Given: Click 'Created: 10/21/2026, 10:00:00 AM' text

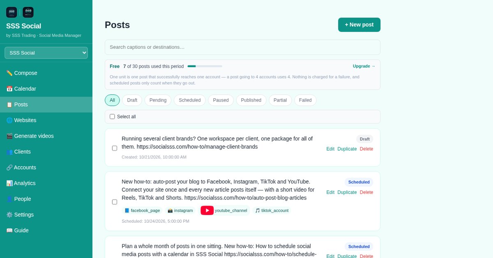Looking at the screenshot, I should pyautogui.click(x=154, y=157).
